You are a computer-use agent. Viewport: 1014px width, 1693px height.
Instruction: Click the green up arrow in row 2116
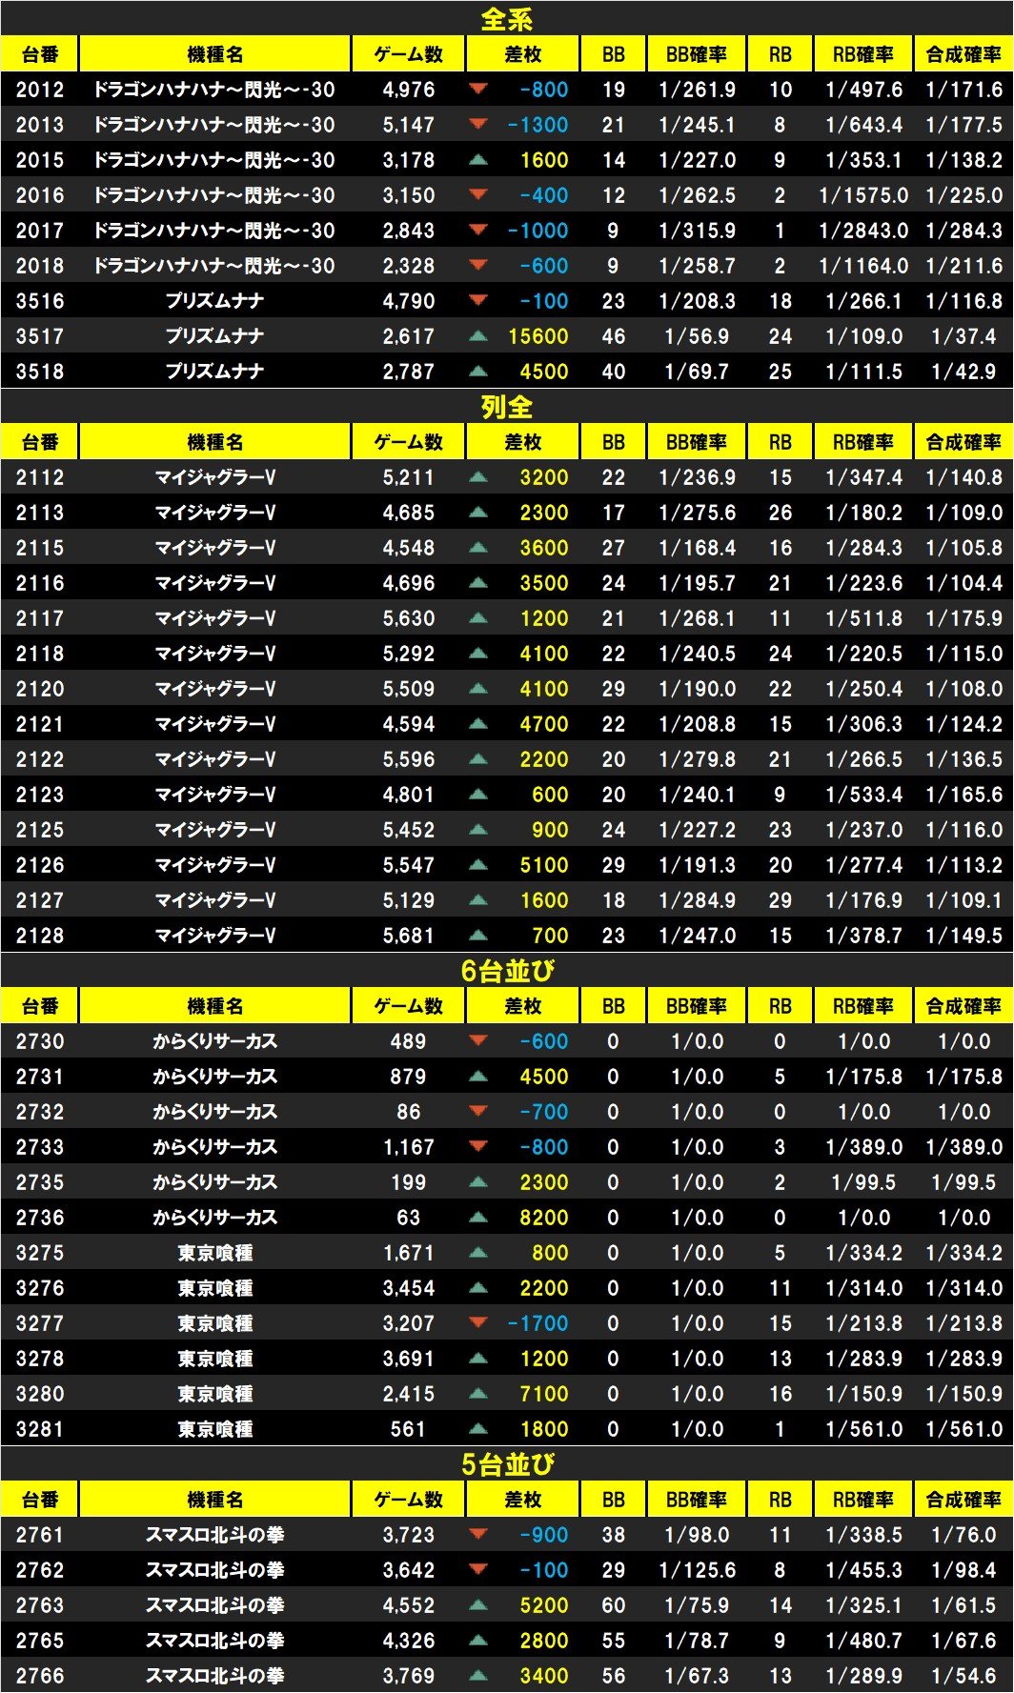point(478,583)
